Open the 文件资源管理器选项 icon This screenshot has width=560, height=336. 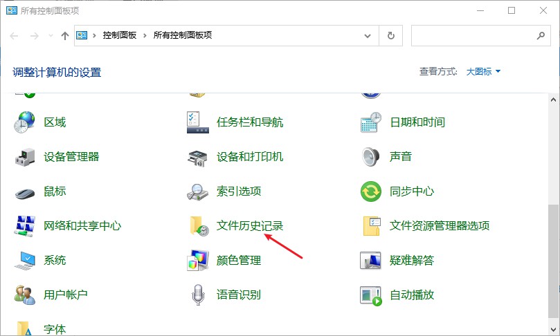coord(372,226)
